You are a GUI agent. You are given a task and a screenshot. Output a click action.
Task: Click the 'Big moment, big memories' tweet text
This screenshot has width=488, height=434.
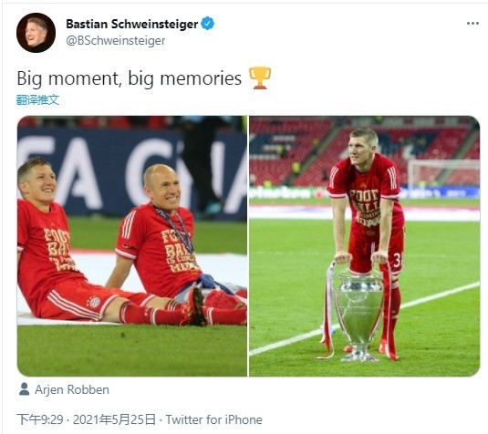(130, 78)
